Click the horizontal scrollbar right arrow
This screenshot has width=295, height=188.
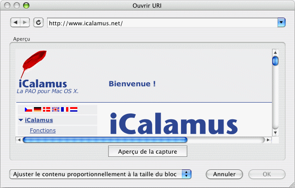268,140
